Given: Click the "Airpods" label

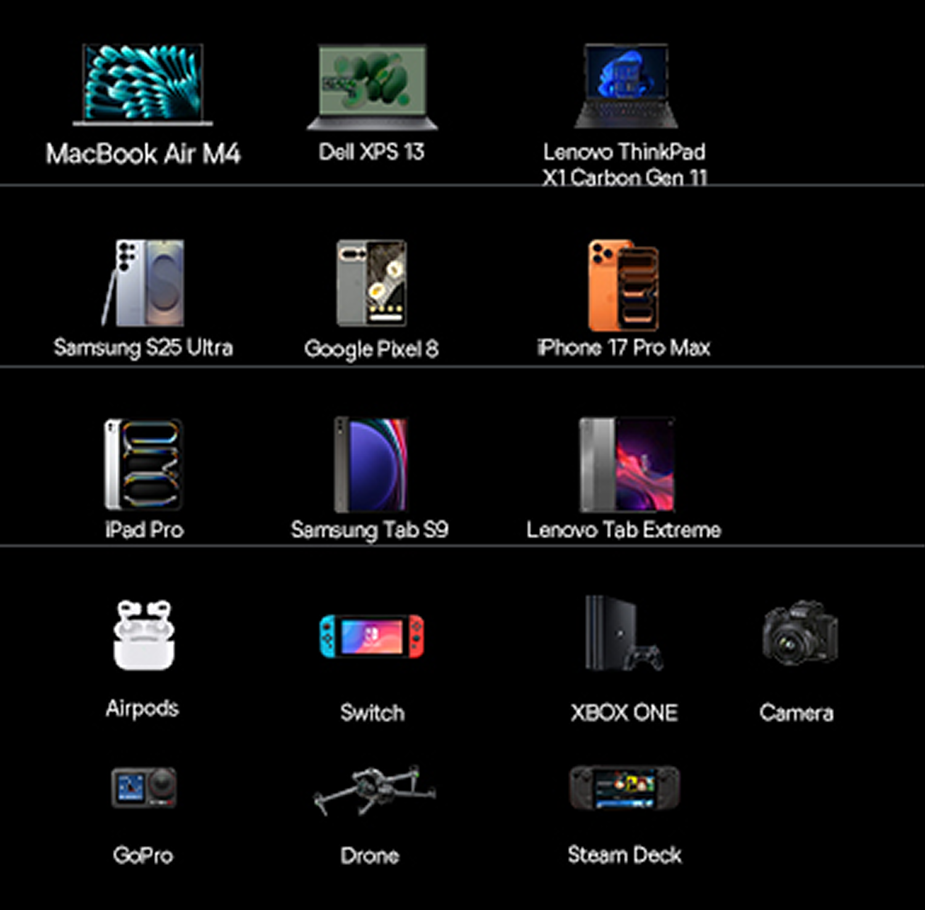Looking at the screenshot, I should 142,708.
